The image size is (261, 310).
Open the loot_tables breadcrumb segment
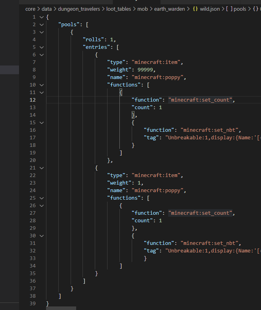pos(118,9)
